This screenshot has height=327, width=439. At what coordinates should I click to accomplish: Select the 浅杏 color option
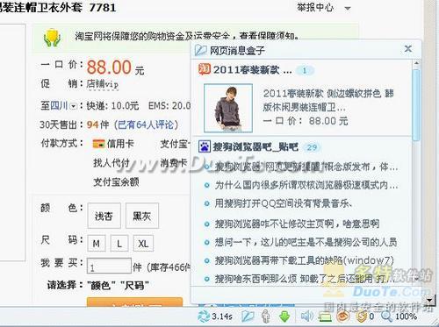104,216
